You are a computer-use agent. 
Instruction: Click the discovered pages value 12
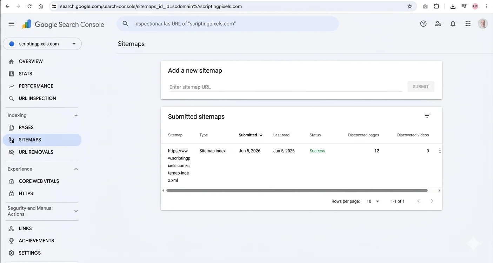tap(377, 151)
